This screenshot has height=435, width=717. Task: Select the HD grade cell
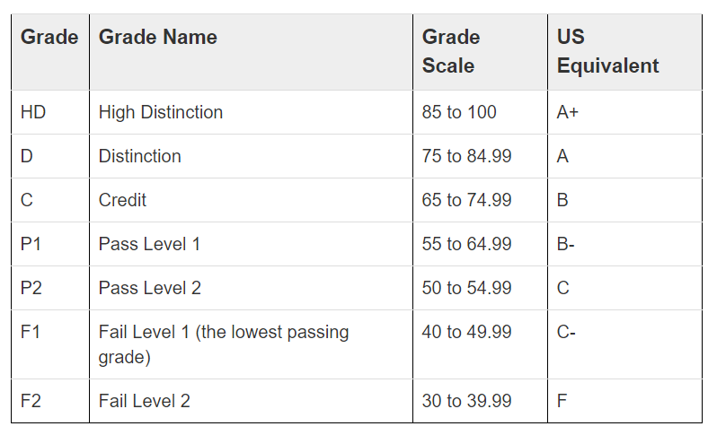pyautogui.click(x=33, y=112)
